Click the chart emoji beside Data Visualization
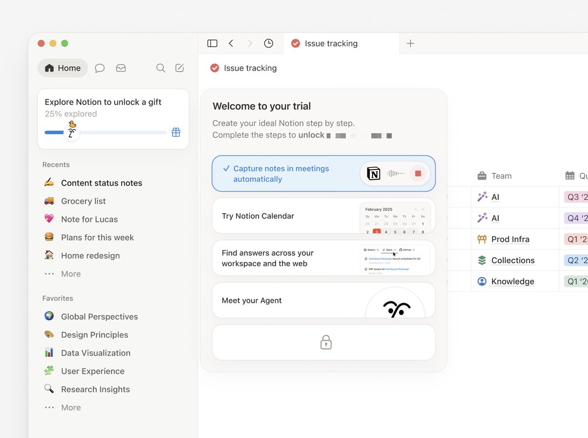 click(x=49, y=353)
